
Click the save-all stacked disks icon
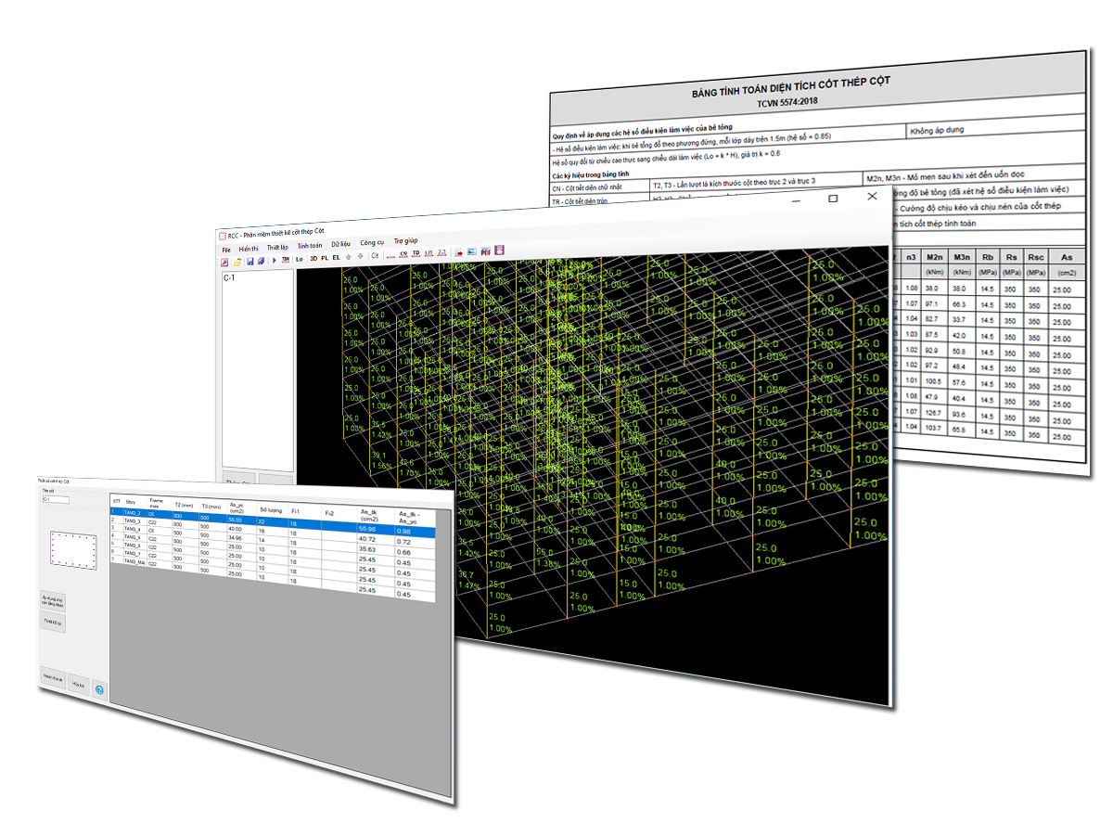click(x=261, y=261)
